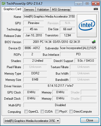Image resolution: width=101 pixels, height=126 pixels.
Task: Click the Revision field showing N/A
Action: tap(68, 23)
